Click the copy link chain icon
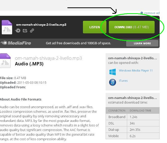 point(32,31)
